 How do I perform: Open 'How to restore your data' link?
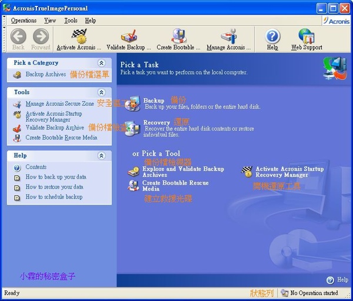click(x=54, y=187)
